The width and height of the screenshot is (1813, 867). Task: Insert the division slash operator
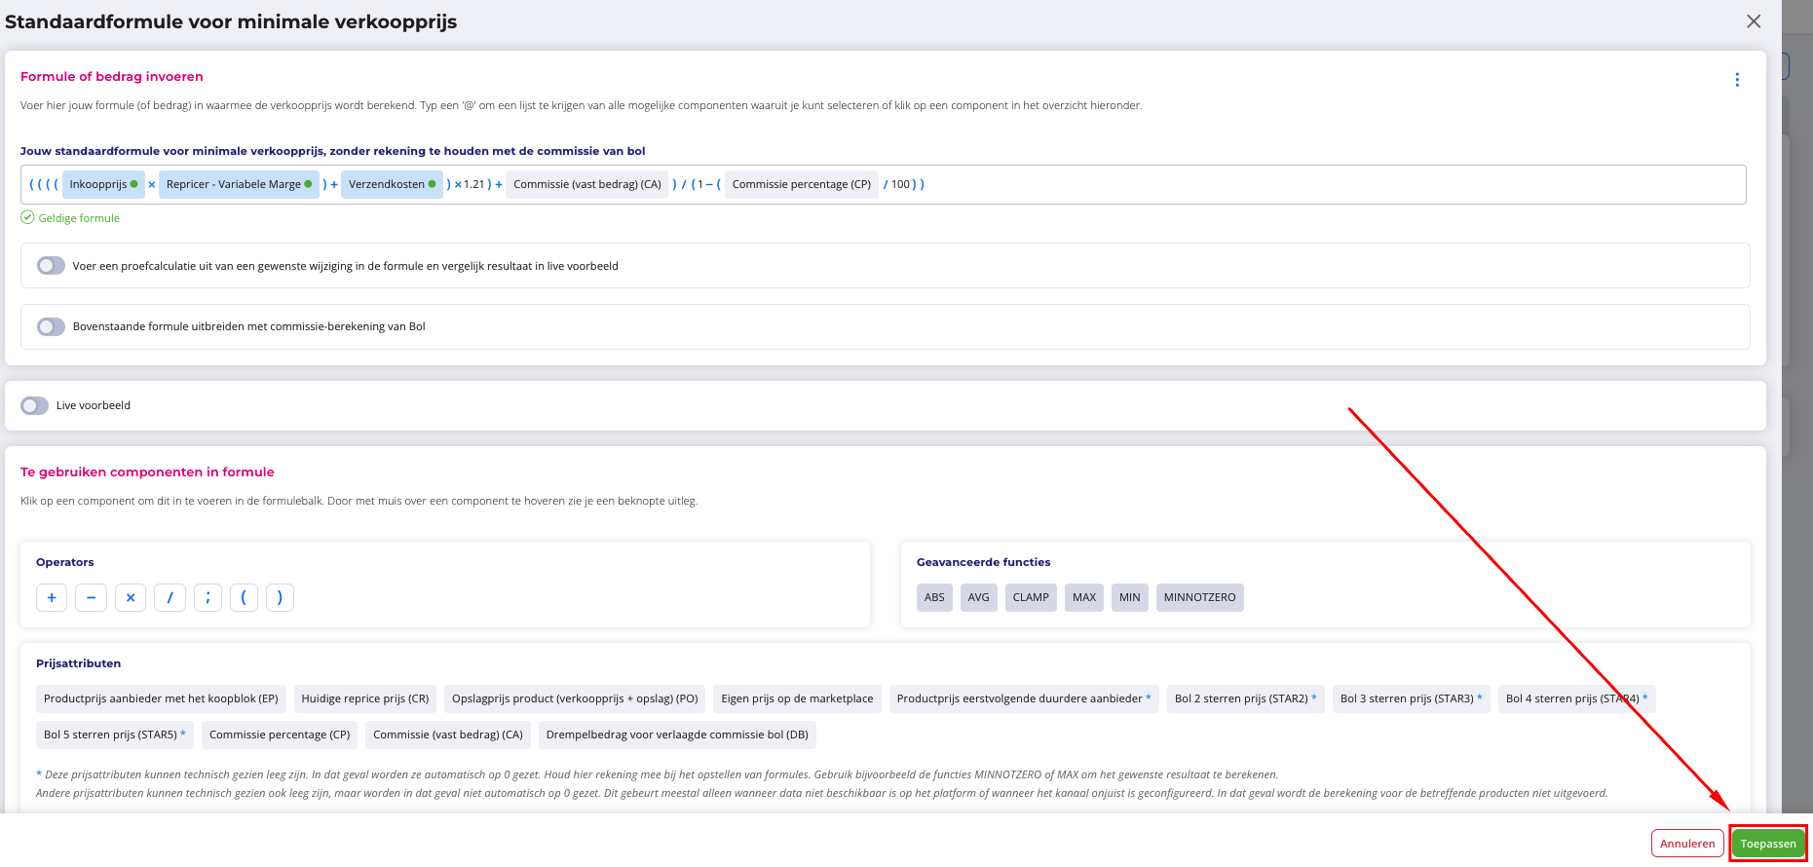click(170, 597)
